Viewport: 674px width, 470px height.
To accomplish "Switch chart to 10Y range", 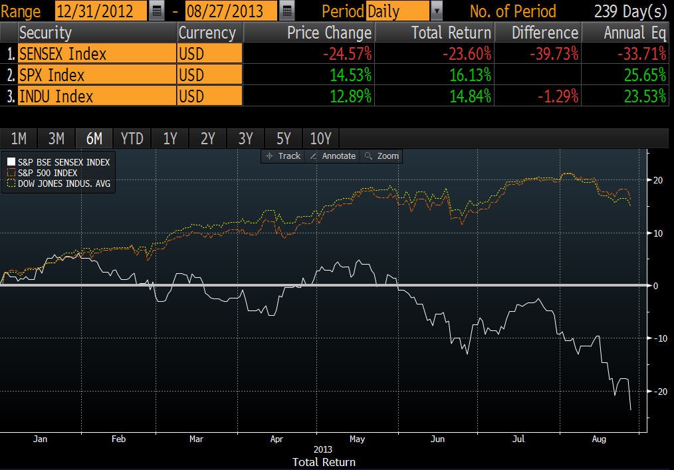I will pos(320,138).
